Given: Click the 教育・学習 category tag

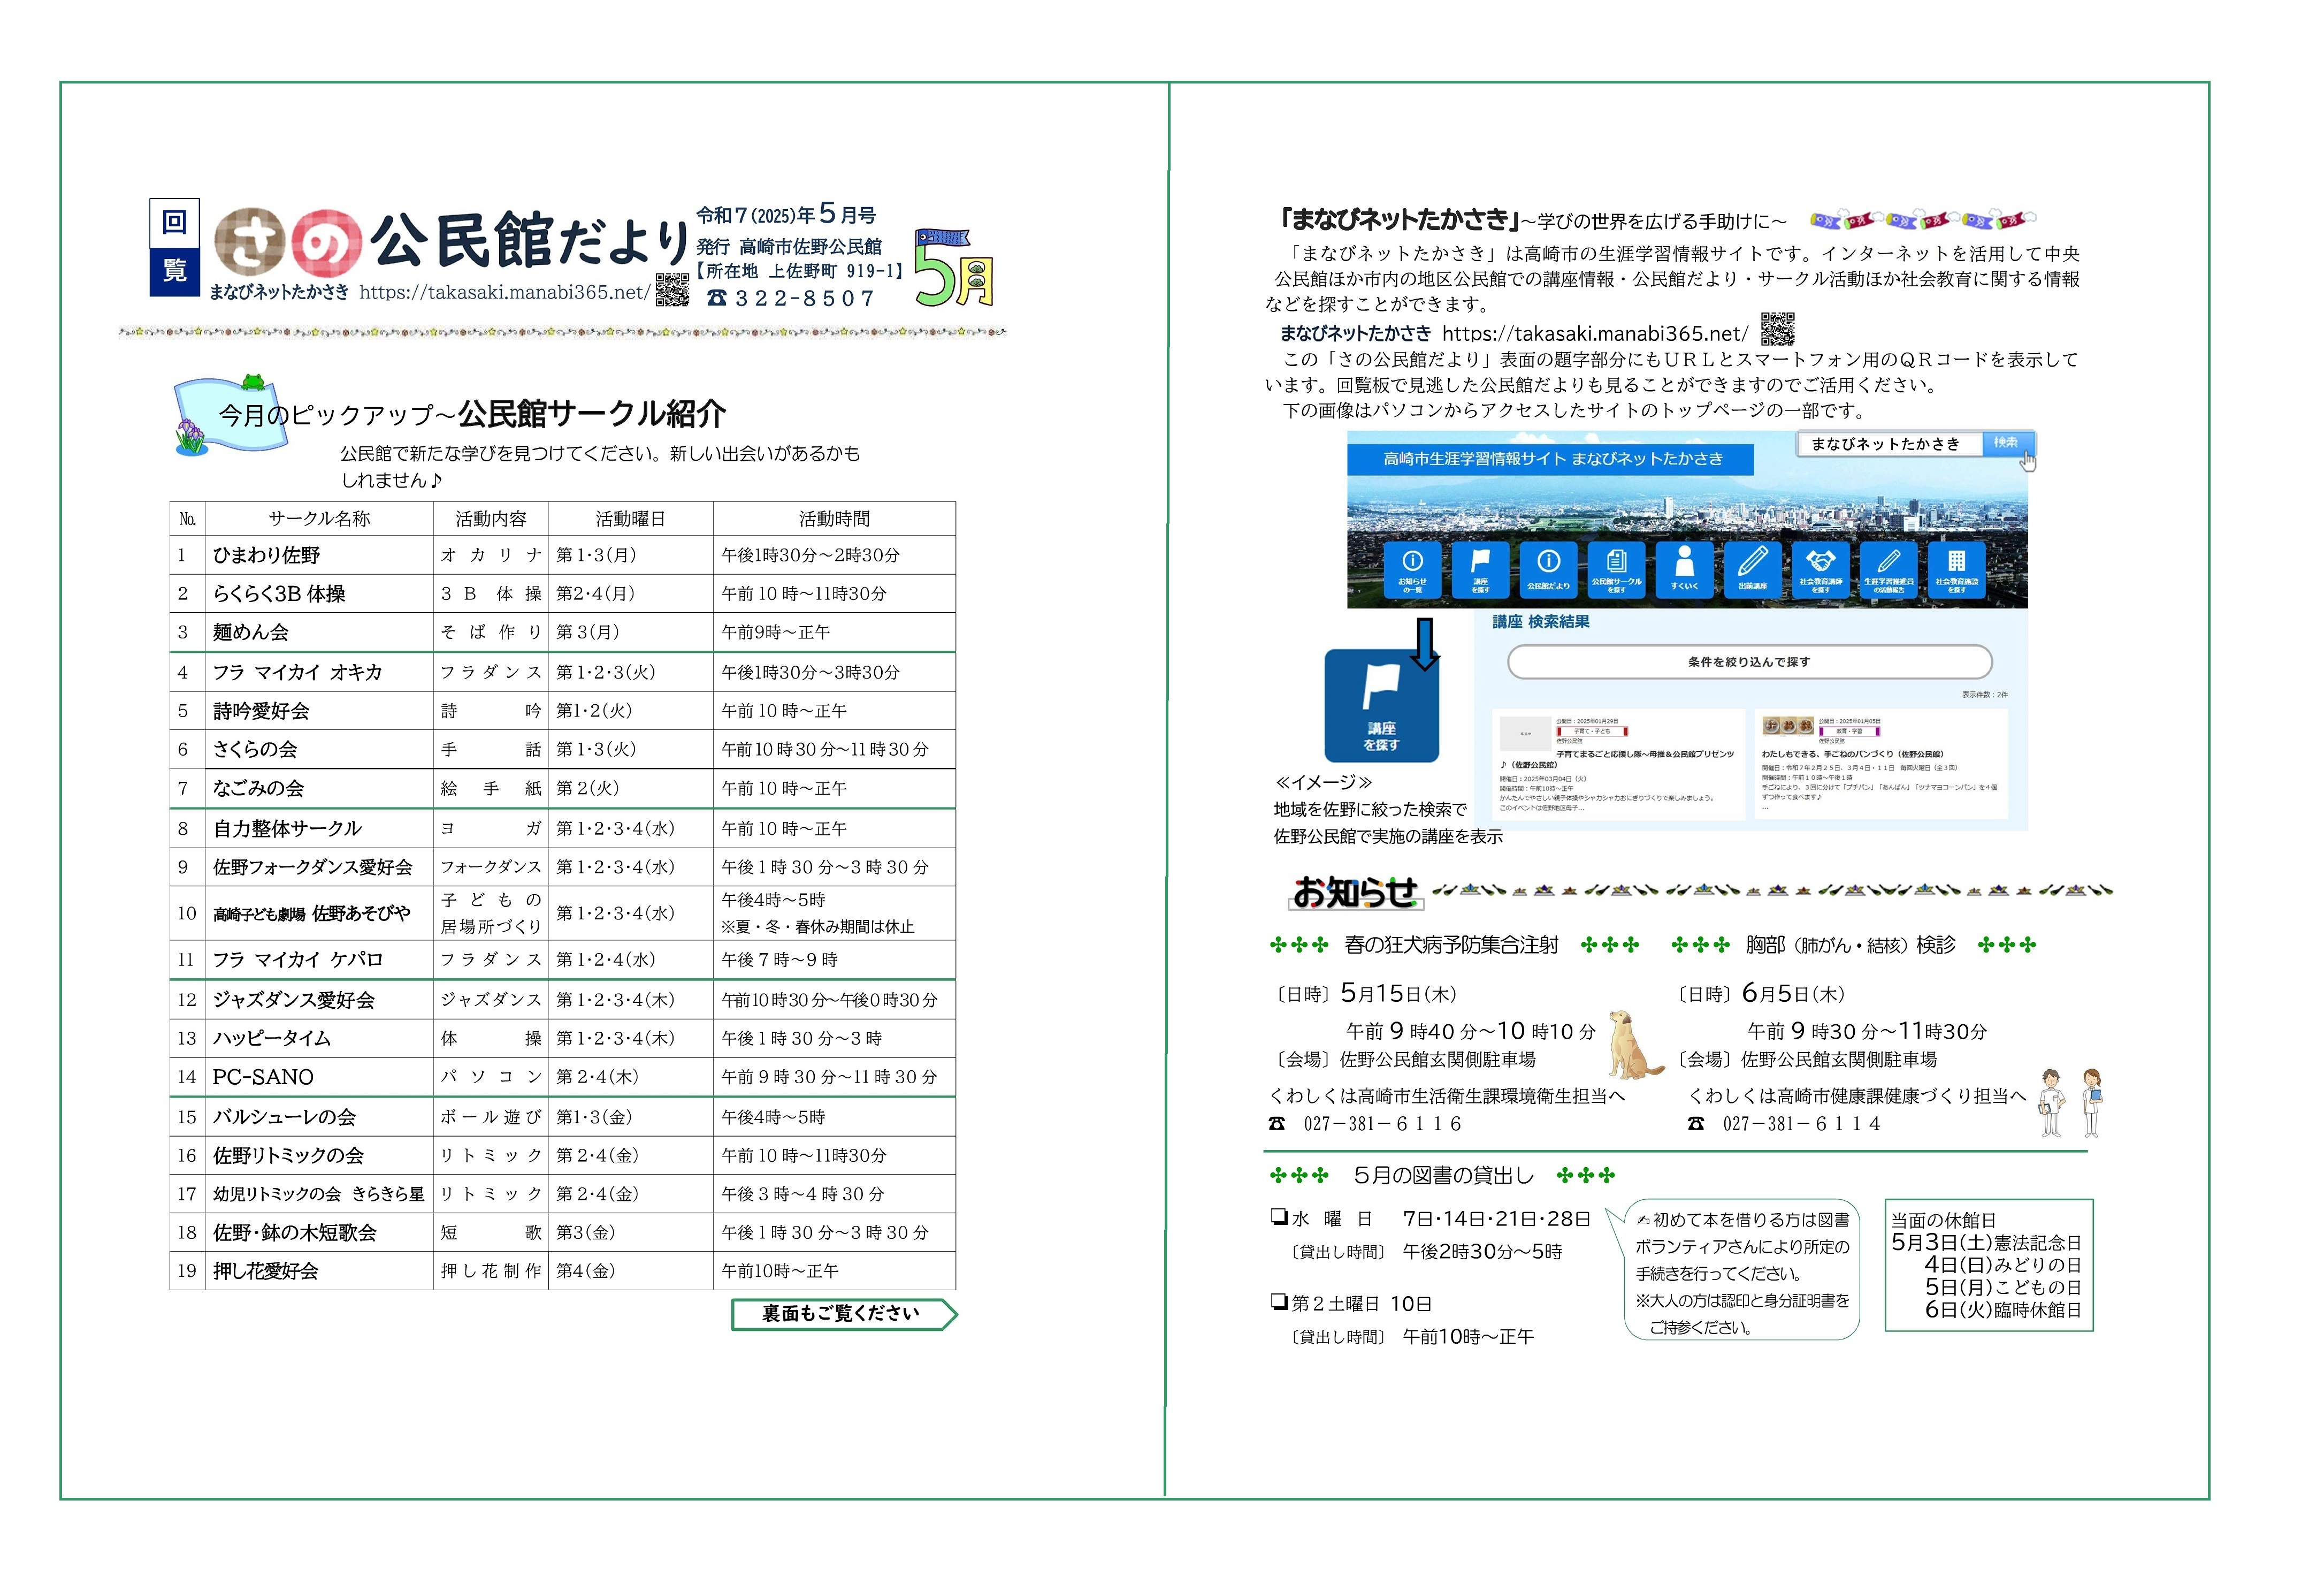Looking at the screenshot, I should pos(1850,731).
